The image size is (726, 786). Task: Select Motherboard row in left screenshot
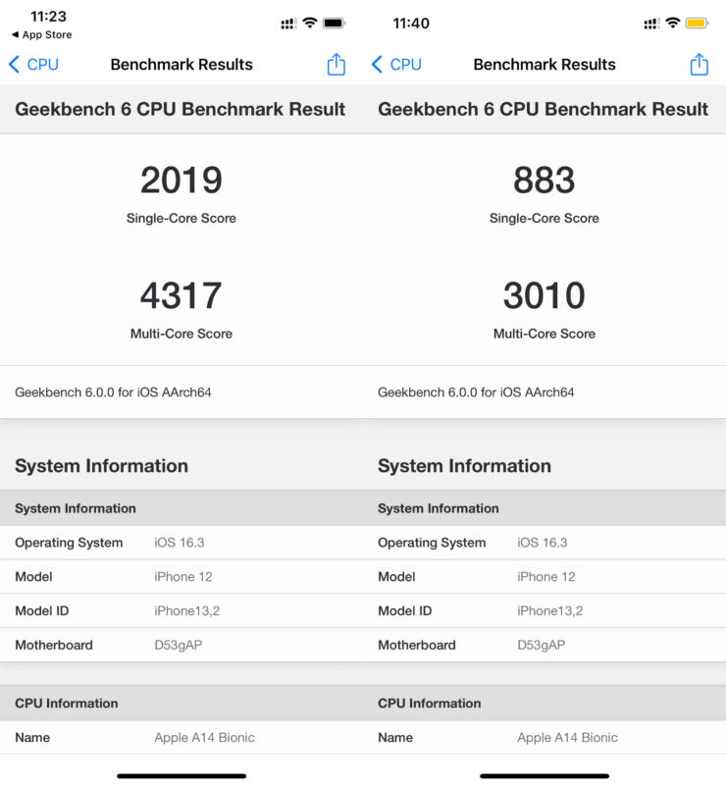pos(181,645)
